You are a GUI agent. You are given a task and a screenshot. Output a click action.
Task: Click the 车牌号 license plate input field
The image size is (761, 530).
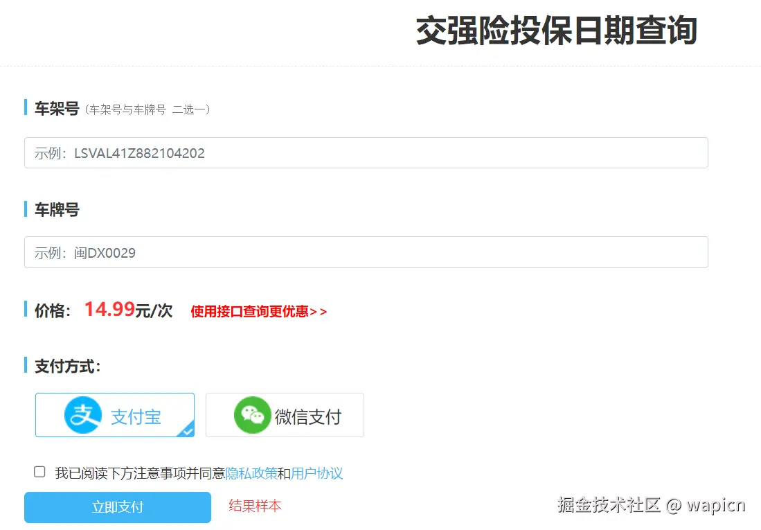point(366,252)
